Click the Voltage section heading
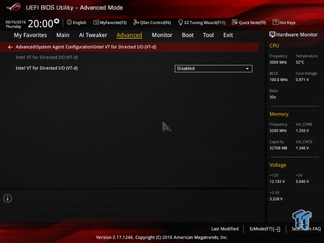 click(x=277, y=165)
